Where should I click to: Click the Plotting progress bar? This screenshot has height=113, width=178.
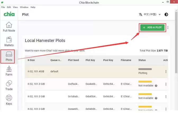point(145,69)
